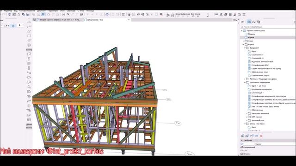The height and width of the screenshot is (166, 296).
Task: Select the Column tool in left toolbox
Action: click(x=29, y=68)
